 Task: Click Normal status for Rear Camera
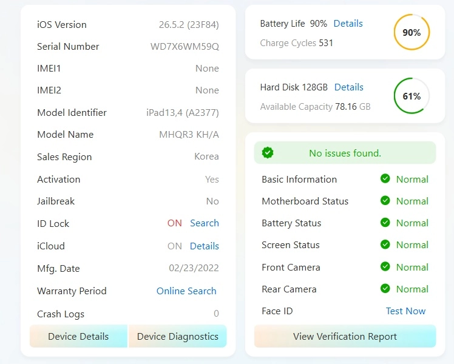pos(412,289)
